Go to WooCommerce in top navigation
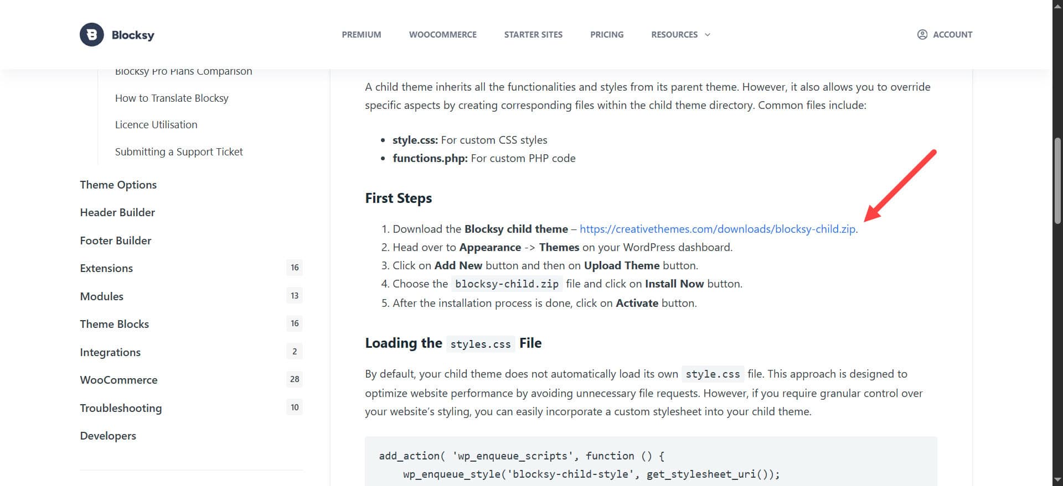Image resolution: width=1063 pixels, height=486 pixels. point(442,34)
